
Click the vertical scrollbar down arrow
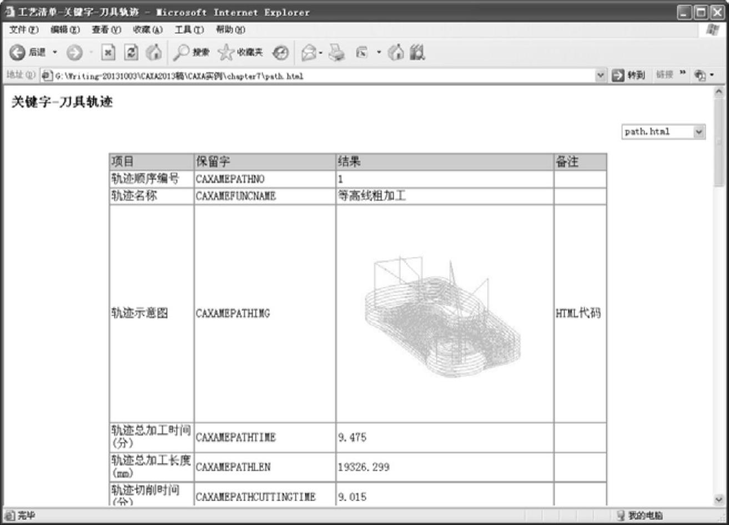(719, 499)
